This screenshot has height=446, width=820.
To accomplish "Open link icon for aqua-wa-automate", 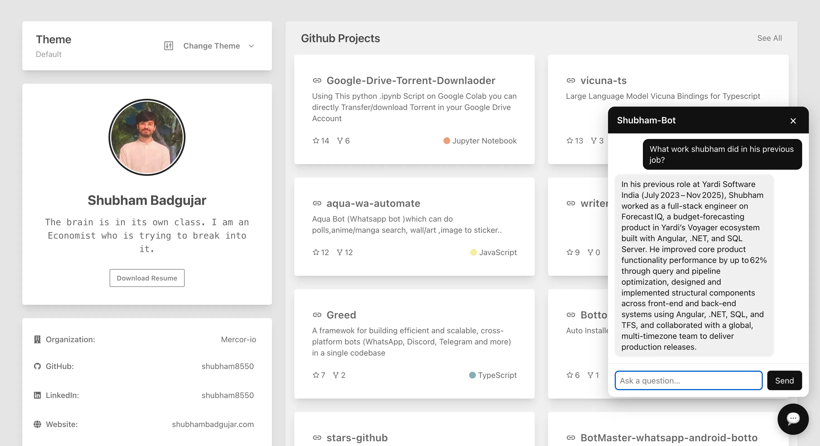I will [317, 203].
